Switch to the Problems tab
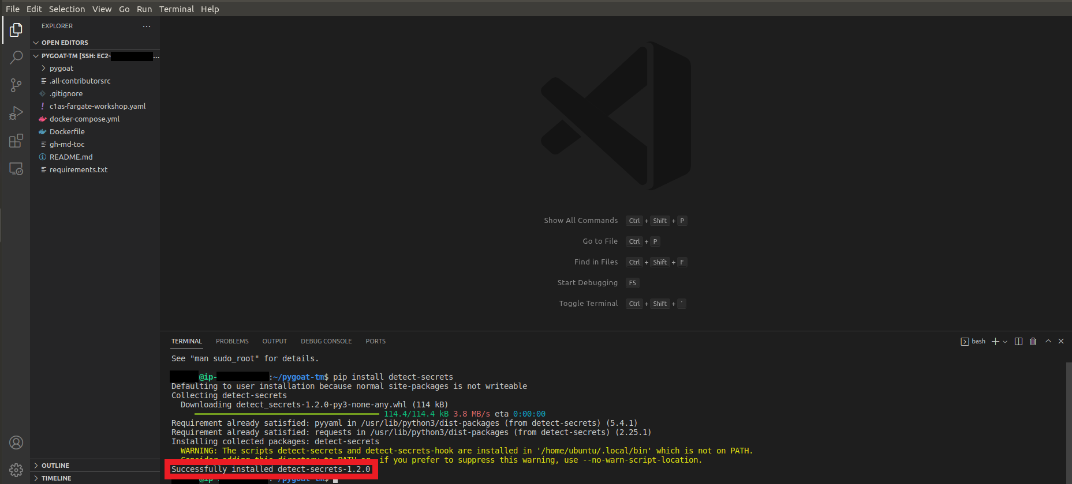Viewport: 1072px width, 484px height. [x=232, y=341]
